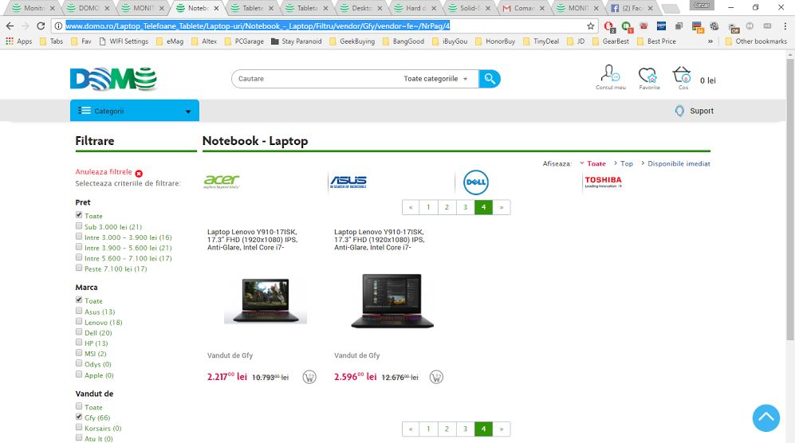Check the Lenovo (18) brand filter
Viewport: 795px width, 443px height.
point(79,321)
